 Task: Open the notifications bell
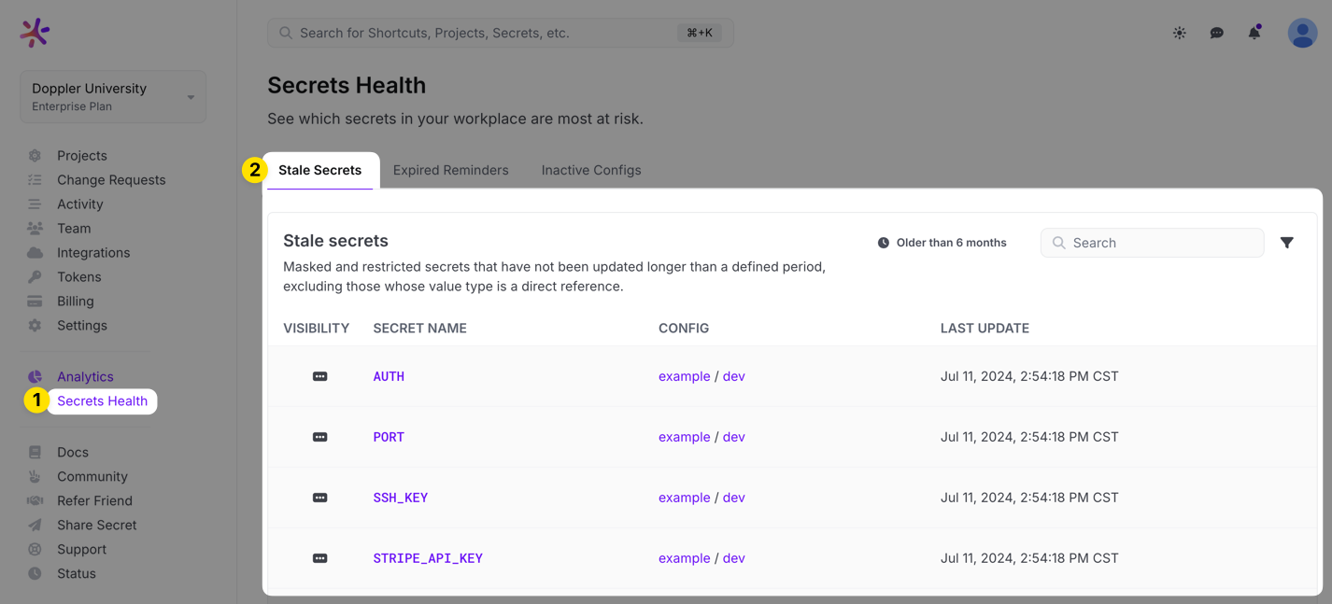1254,33
